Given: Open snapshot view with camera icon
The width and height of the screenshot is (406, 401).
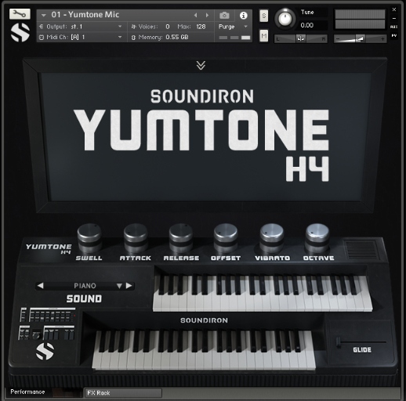Looking at the screenshot, I should (224, 16).
